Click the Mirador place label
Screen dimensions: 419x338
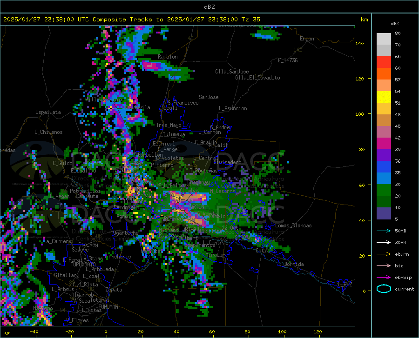[x=216, y=255]
